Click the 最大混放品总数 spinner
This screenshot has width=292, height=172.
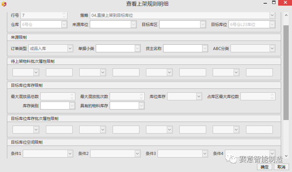pyautogui.click(x=72, y=96)
